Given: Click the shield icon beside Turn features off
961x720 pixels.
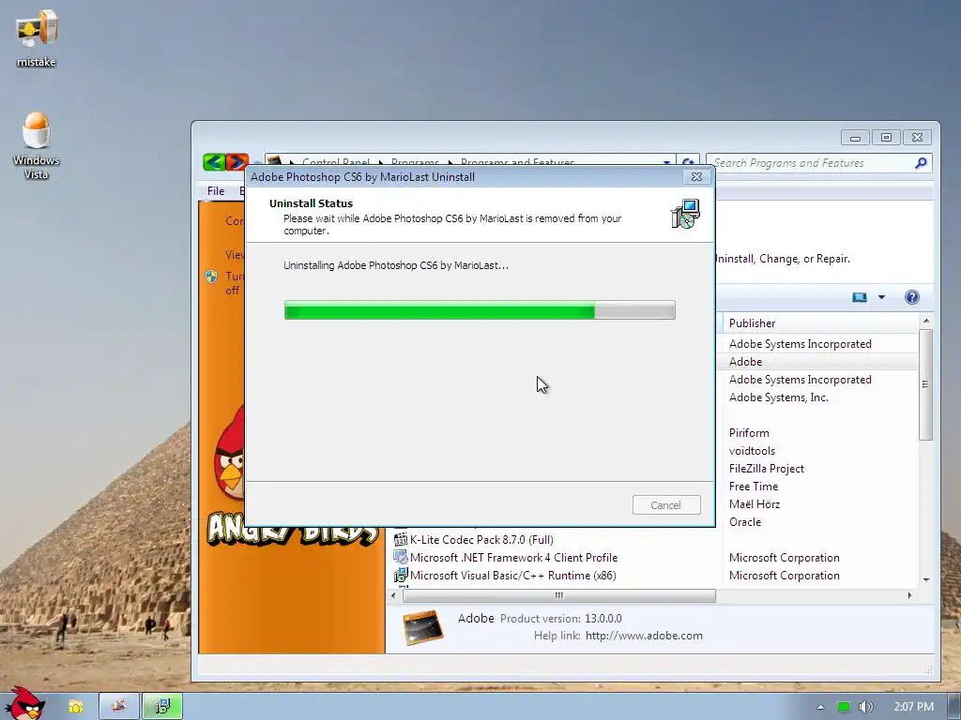Looking at the screenshot, I should coord(211,277).
